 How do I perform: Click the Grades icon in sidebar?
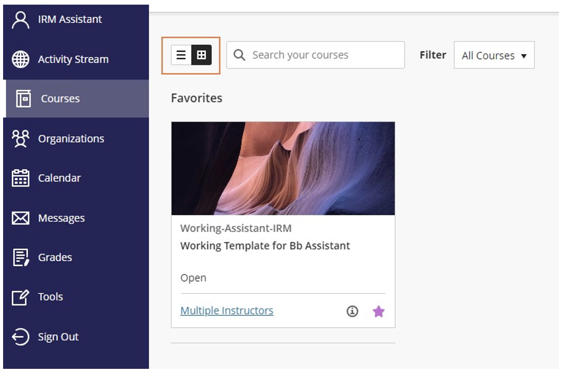click(x=21, y=258)
